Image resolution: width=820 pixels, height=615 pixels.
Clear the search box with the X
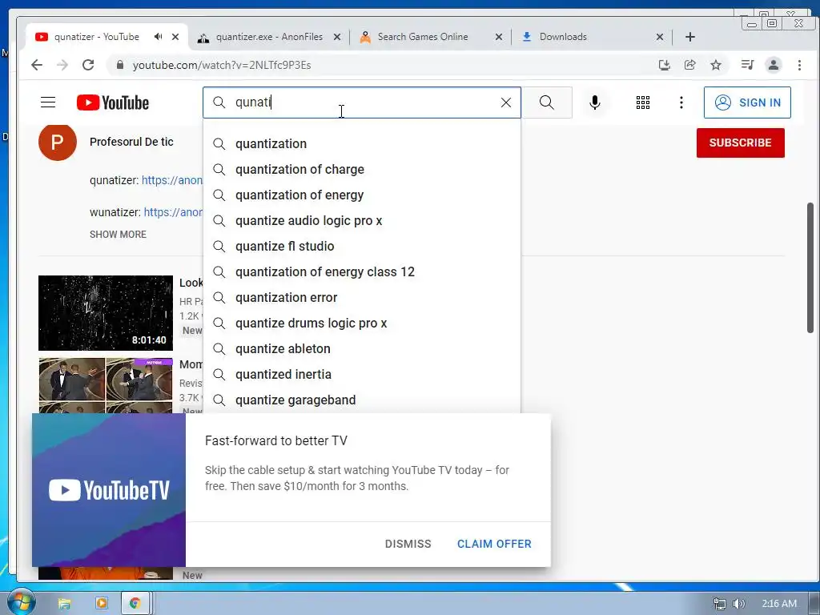pyautogui.click(x=506, y=102)
